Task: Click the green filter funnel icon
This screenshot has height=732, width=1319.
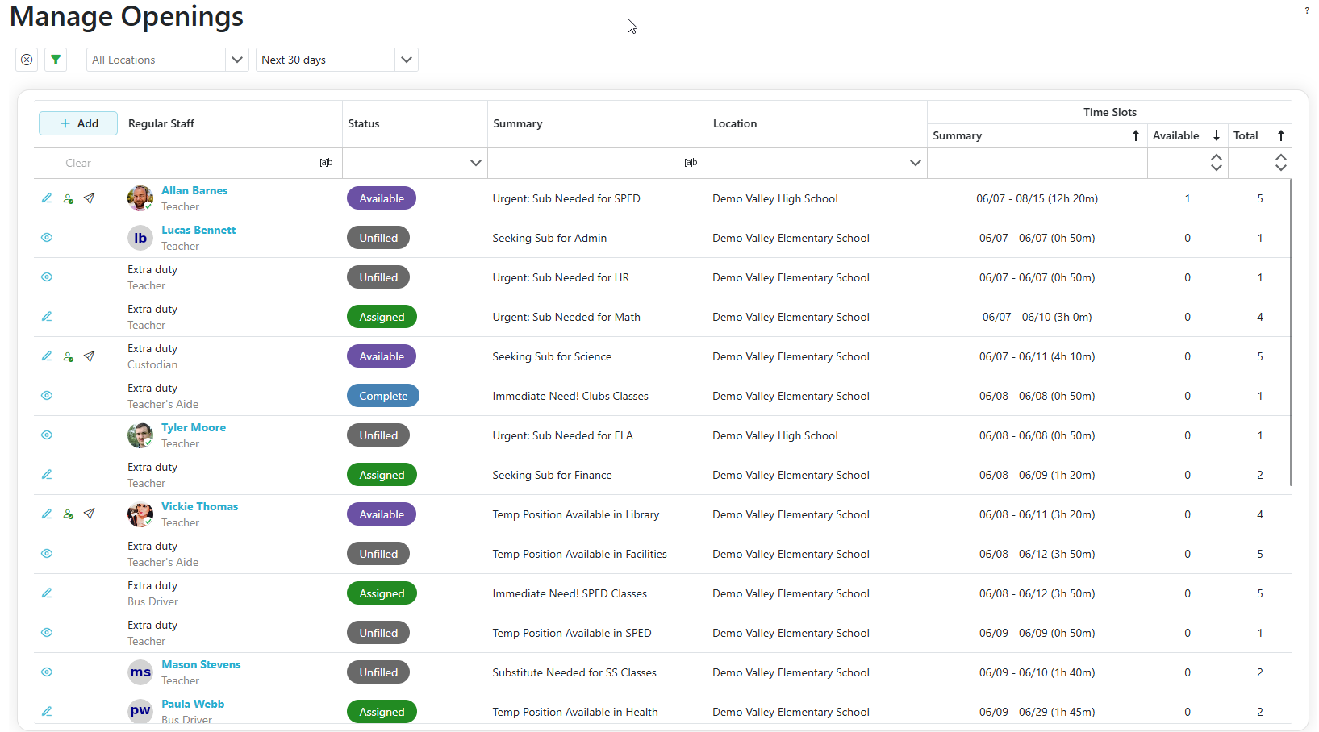Action: 56,60
